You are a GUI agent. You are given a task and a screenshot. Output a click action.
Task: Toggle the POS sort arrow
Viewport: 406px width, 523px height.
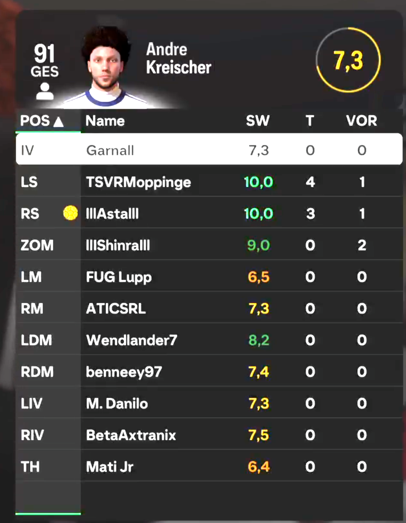click(x=58, y=122)
